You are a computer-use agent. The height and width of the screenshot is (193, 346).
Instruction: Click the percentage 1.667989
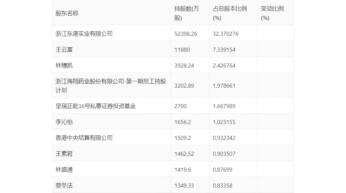click(x=224, y=106)
